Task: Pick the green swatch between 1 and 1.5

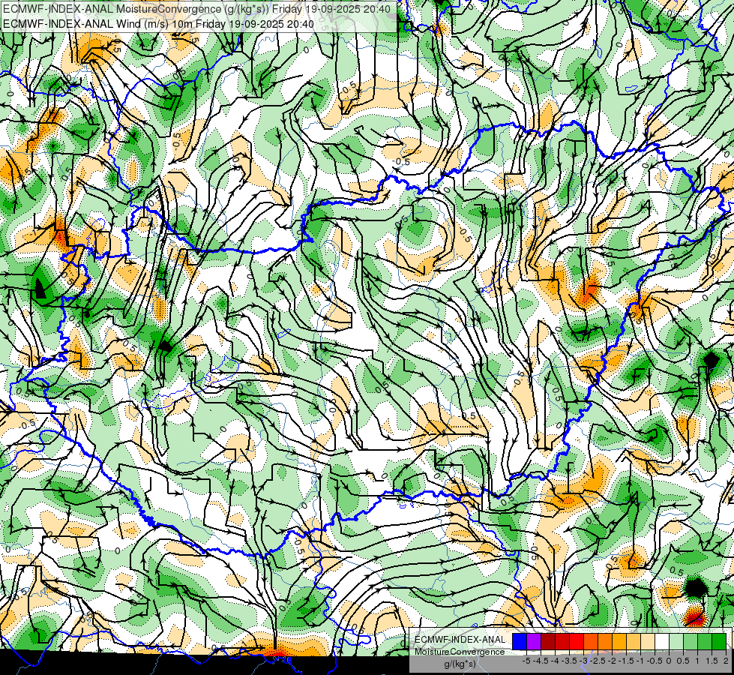Action: click(705, 641)
